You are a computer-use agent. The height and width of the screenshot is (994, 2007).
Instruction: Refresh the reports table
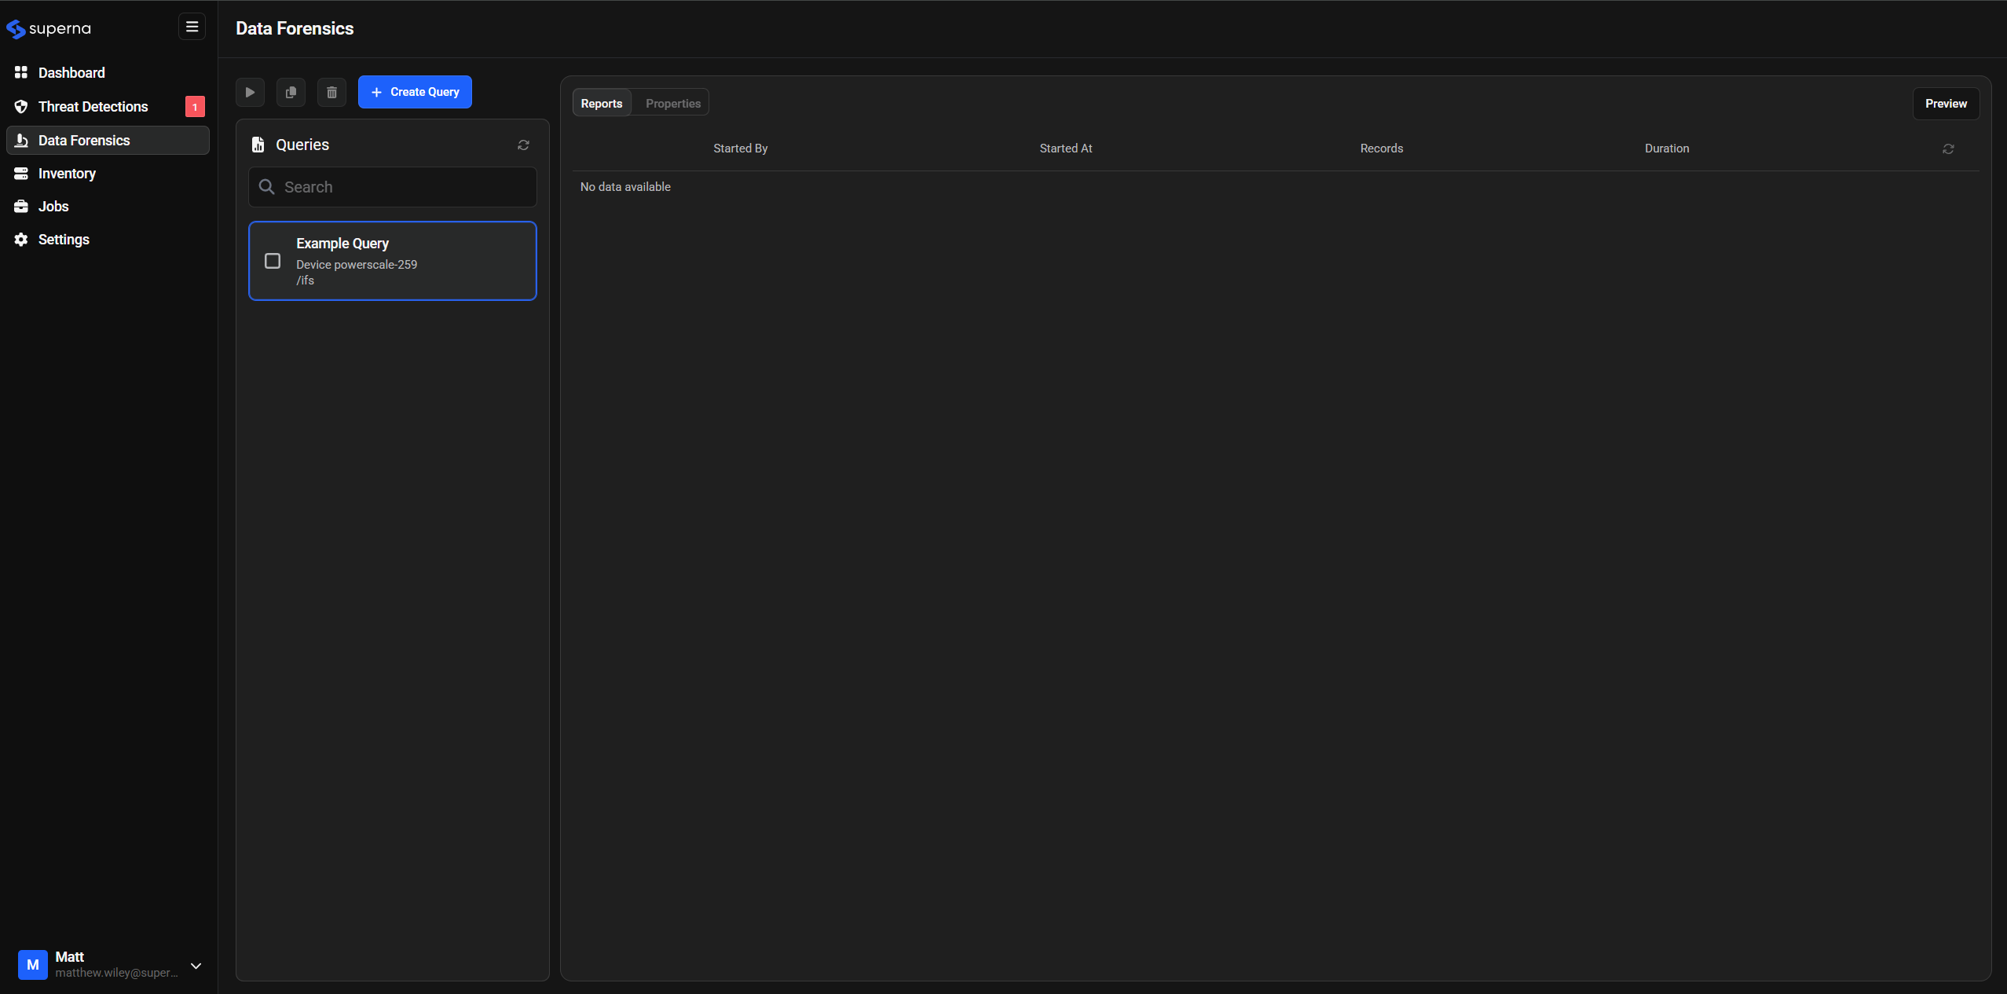(1948, 149)
